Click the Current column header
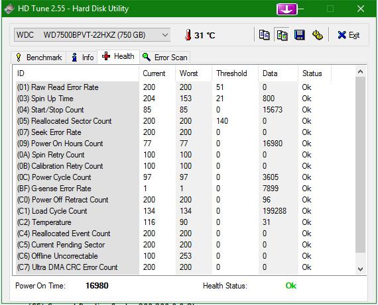 coord(157,73)
